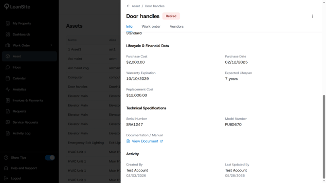Click the Service Requests icon
Screen dimensions: 326x183
tap(8, 122)
